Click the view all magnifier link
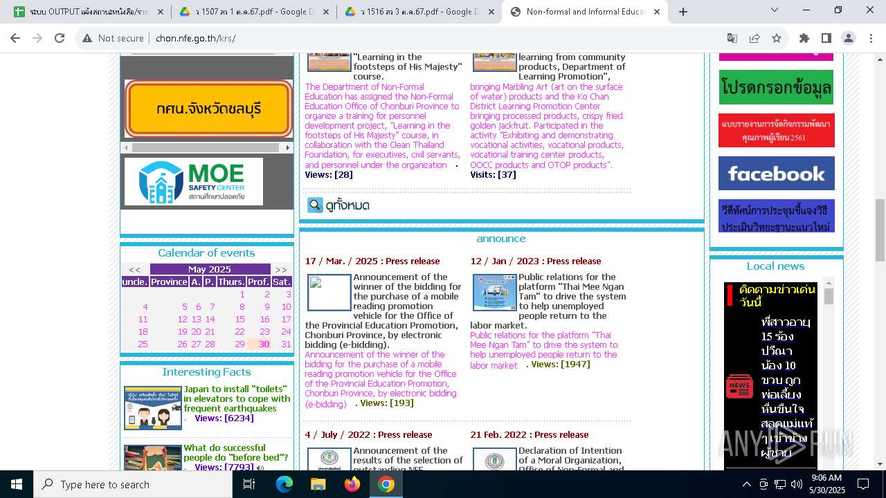The height and width of the screenshot is (498, 886). (x=338, y=205)
